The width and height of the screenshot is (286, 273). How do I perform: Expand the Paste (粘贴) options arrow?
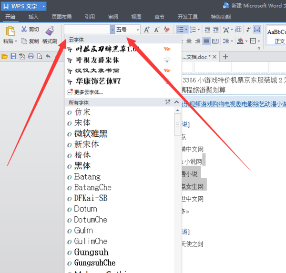(x=16, y=41)
